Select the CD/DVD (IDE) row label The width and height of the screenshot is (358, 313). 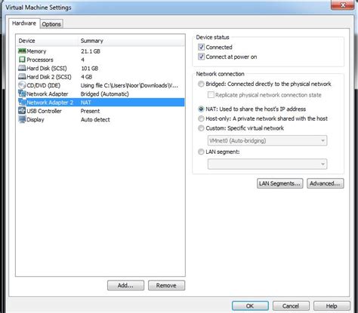pyautogui.click(x=44, y=85)
